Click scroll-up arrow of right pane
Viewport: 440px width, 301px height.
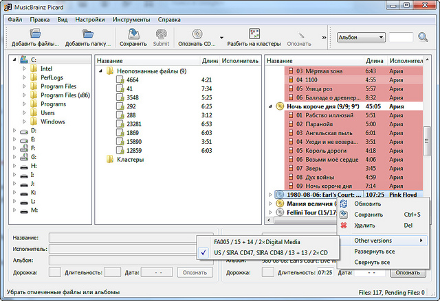pyautogui.click(x=427, y=60)
